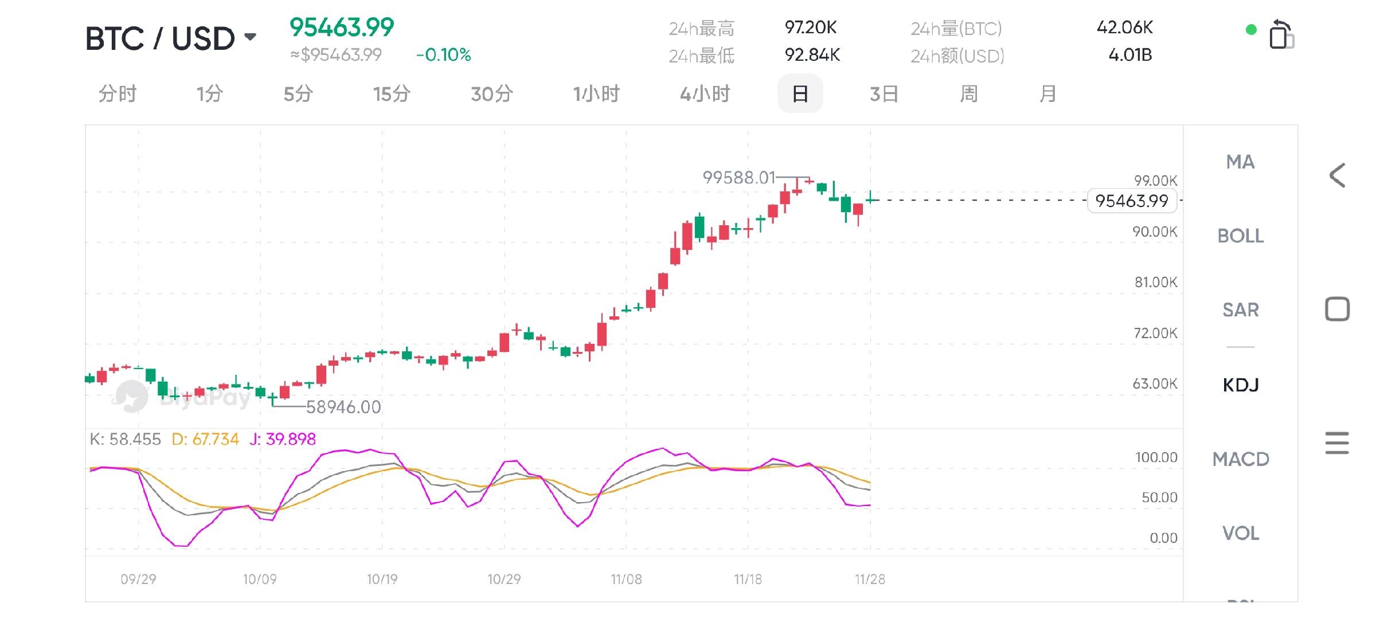Click the green connection status dot
The height and width of the screenshot is (619, 1376).
[1251, 30]
